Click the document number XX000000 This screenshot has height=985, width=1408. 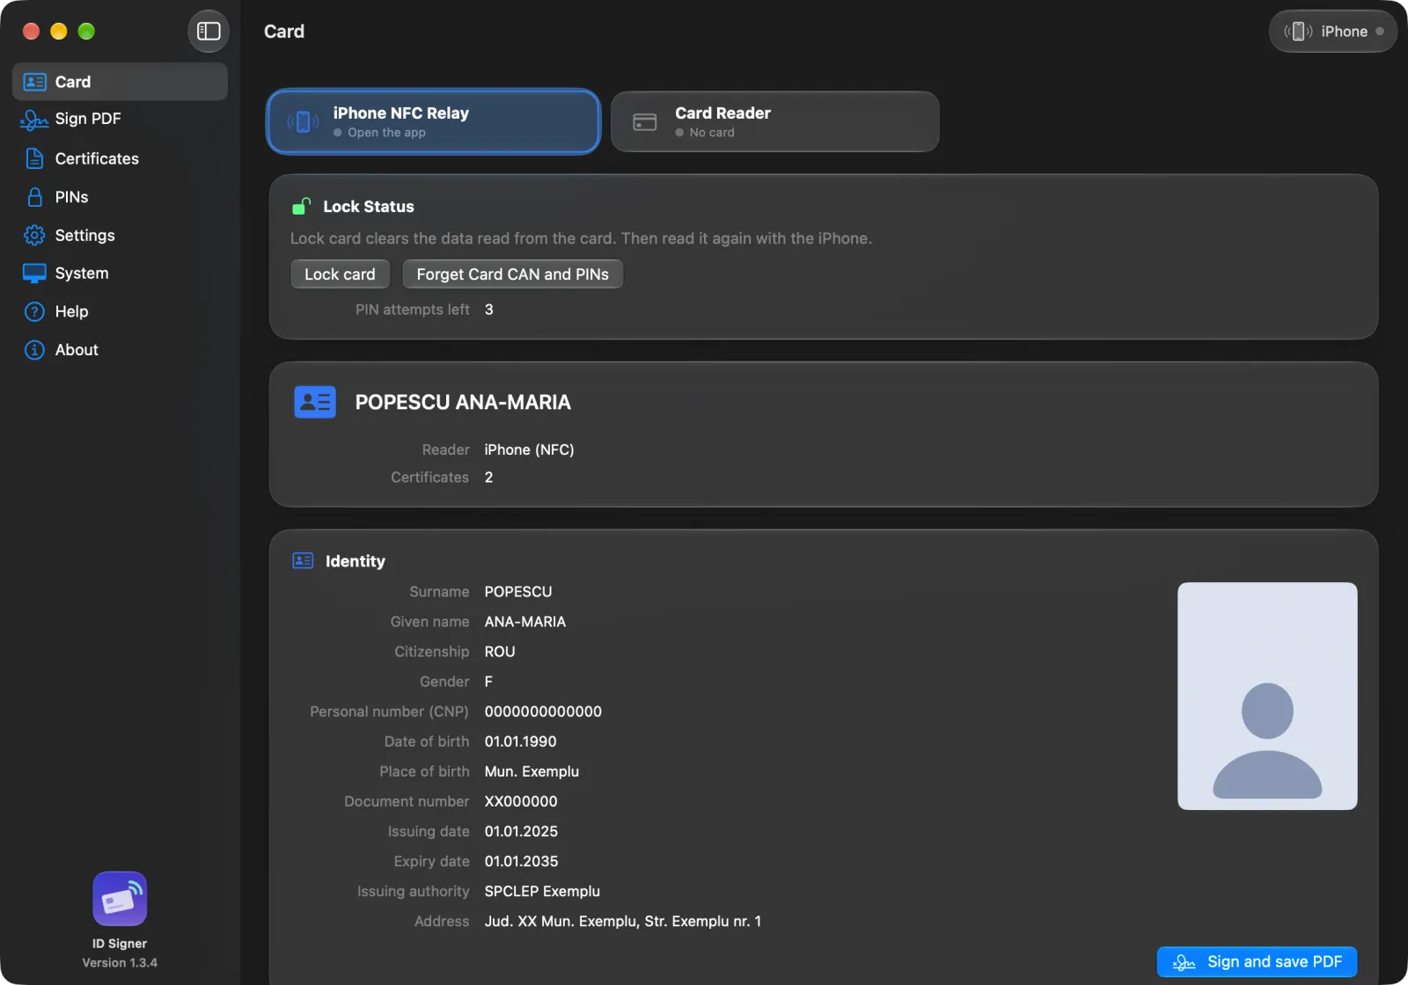pos(521,801)
